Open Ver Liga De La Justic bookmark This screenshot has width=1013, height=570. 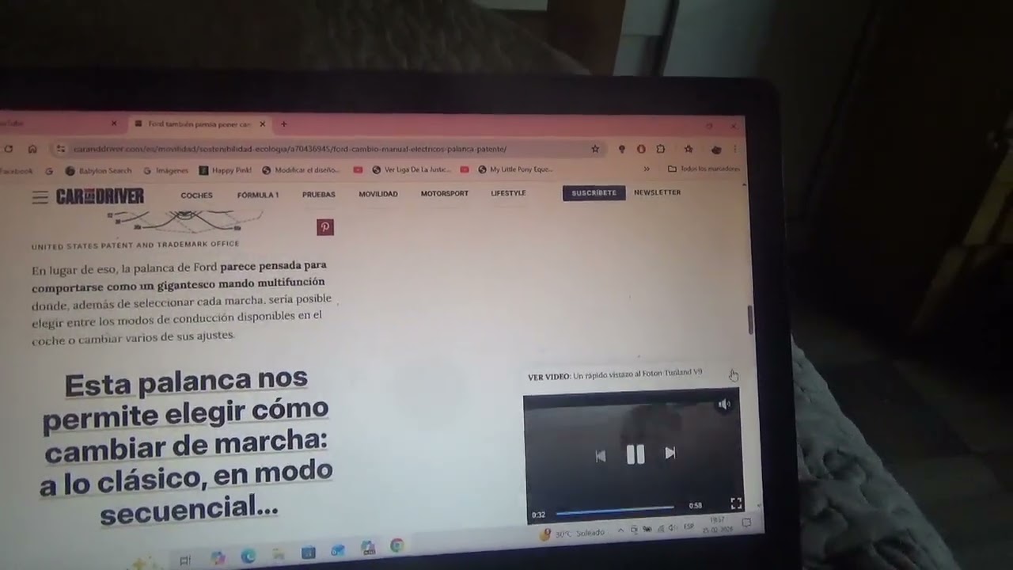[412, 169]
